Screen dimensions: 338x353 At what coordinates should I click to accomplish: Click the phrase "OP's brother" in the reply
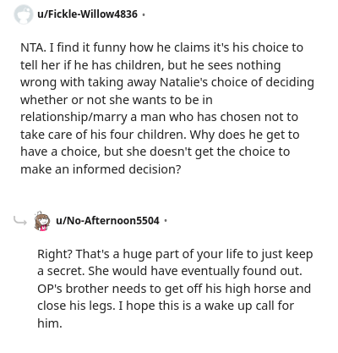pyautogui.click(x=72, y=289)
